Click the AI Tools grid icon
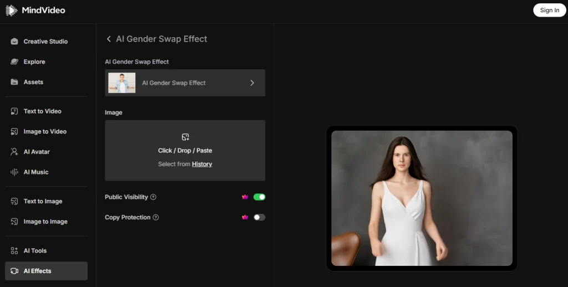 [x=14, y=251]
